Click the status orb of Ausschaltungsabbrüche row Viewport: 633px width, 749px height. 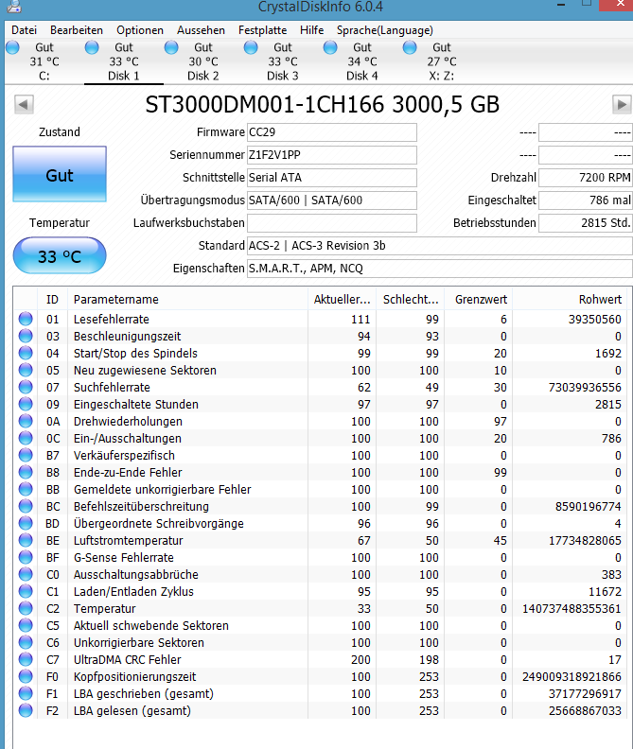tap(26, 574)
